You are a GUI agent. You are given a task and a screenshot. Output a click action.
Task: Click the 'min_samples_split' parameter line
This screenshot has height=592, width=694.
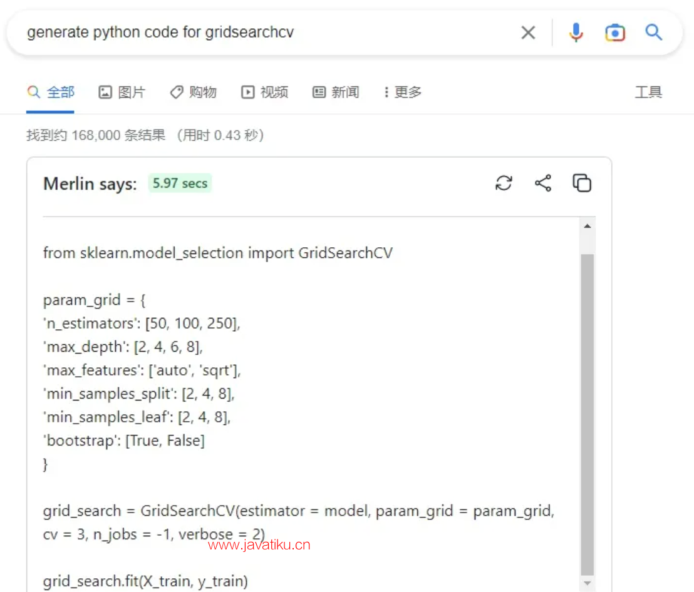click(x=139, y=394)
